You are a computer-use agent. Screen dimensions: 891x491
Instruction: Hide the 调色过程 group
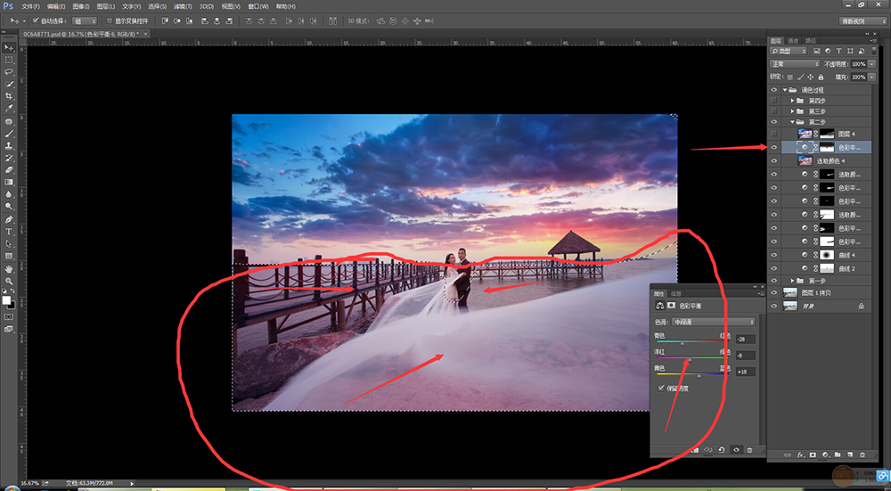tap(773, 90)
